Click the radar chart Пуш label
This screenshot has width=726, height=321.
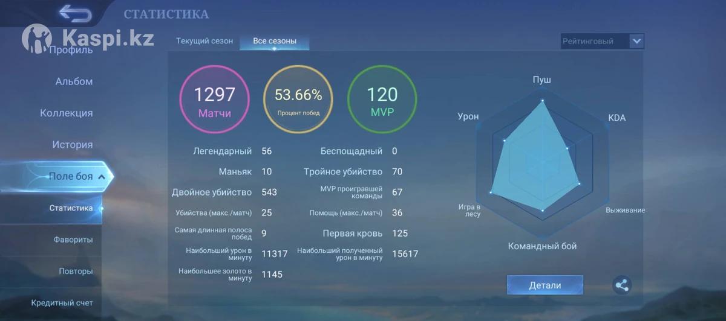pos(541,80)
